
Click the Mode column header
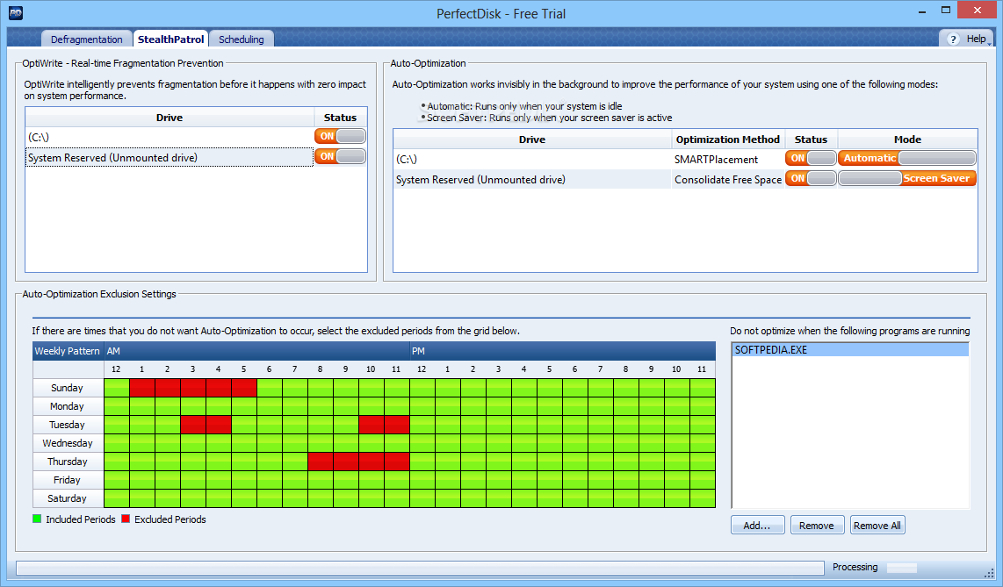(x=907, y=140)
